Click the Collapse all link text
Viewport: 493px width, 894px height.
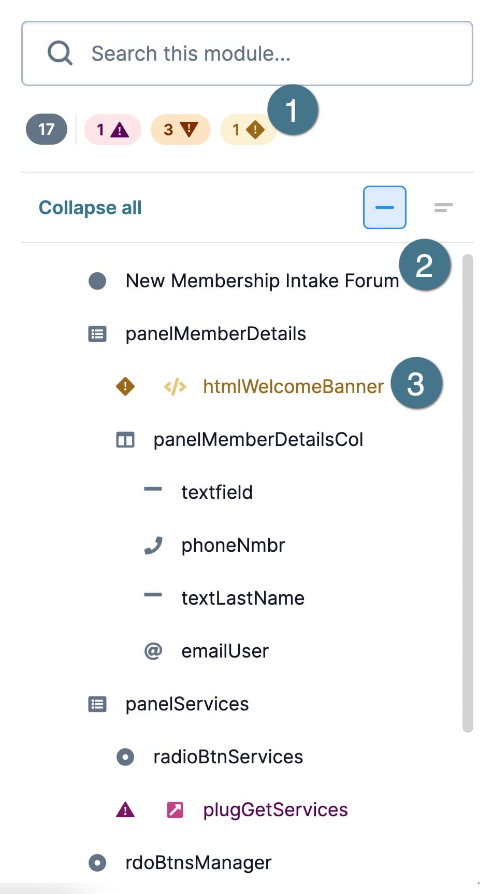click(90, 207)
